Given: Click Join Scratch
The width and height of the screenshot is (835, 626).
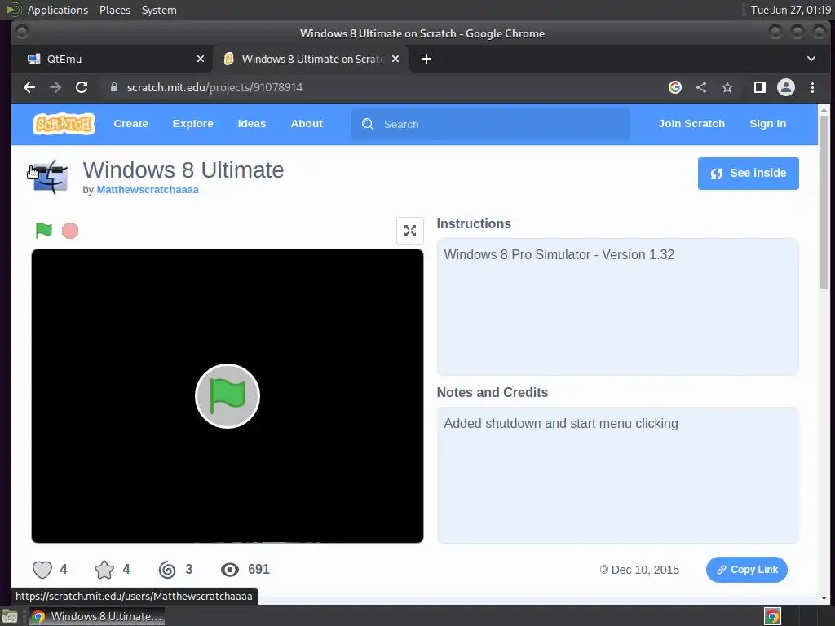Looking at the screenshot, I should (691, 124).
